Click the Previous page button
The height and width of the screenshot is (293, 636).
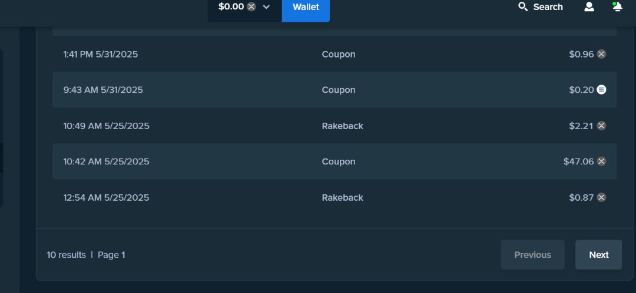[x=532, y=255]
